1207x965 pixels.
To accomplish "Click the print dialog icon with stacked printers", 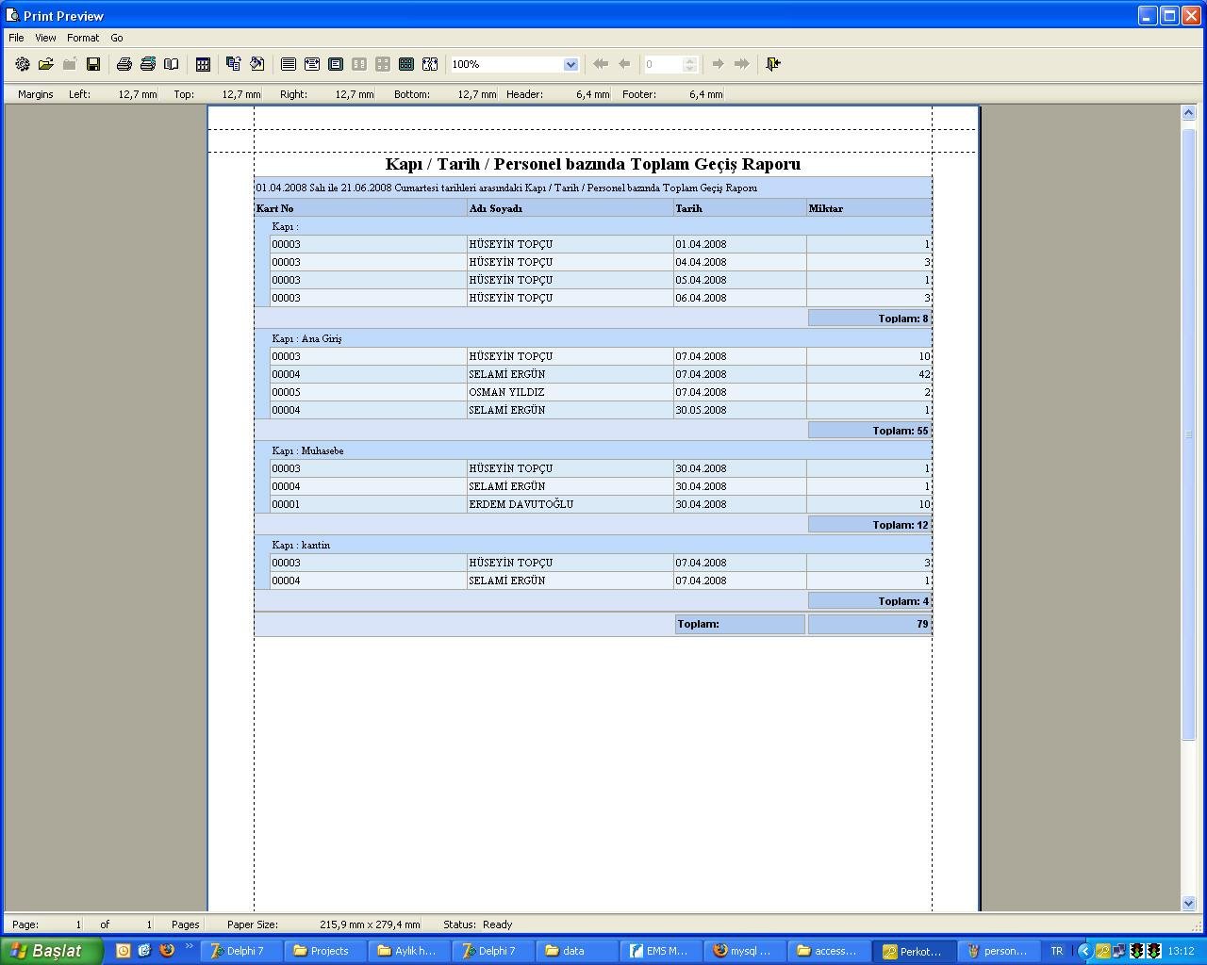I will point(147,64).
